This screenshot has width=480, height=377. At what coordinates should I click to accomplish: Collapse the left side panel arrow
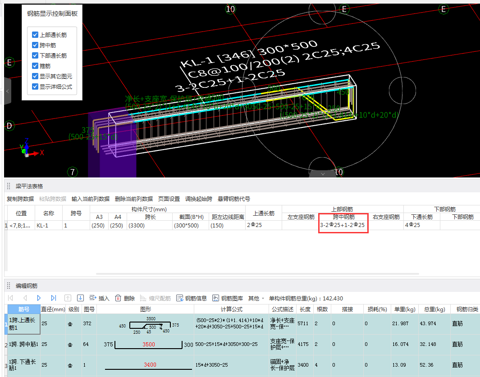click(x=8, y=91)
